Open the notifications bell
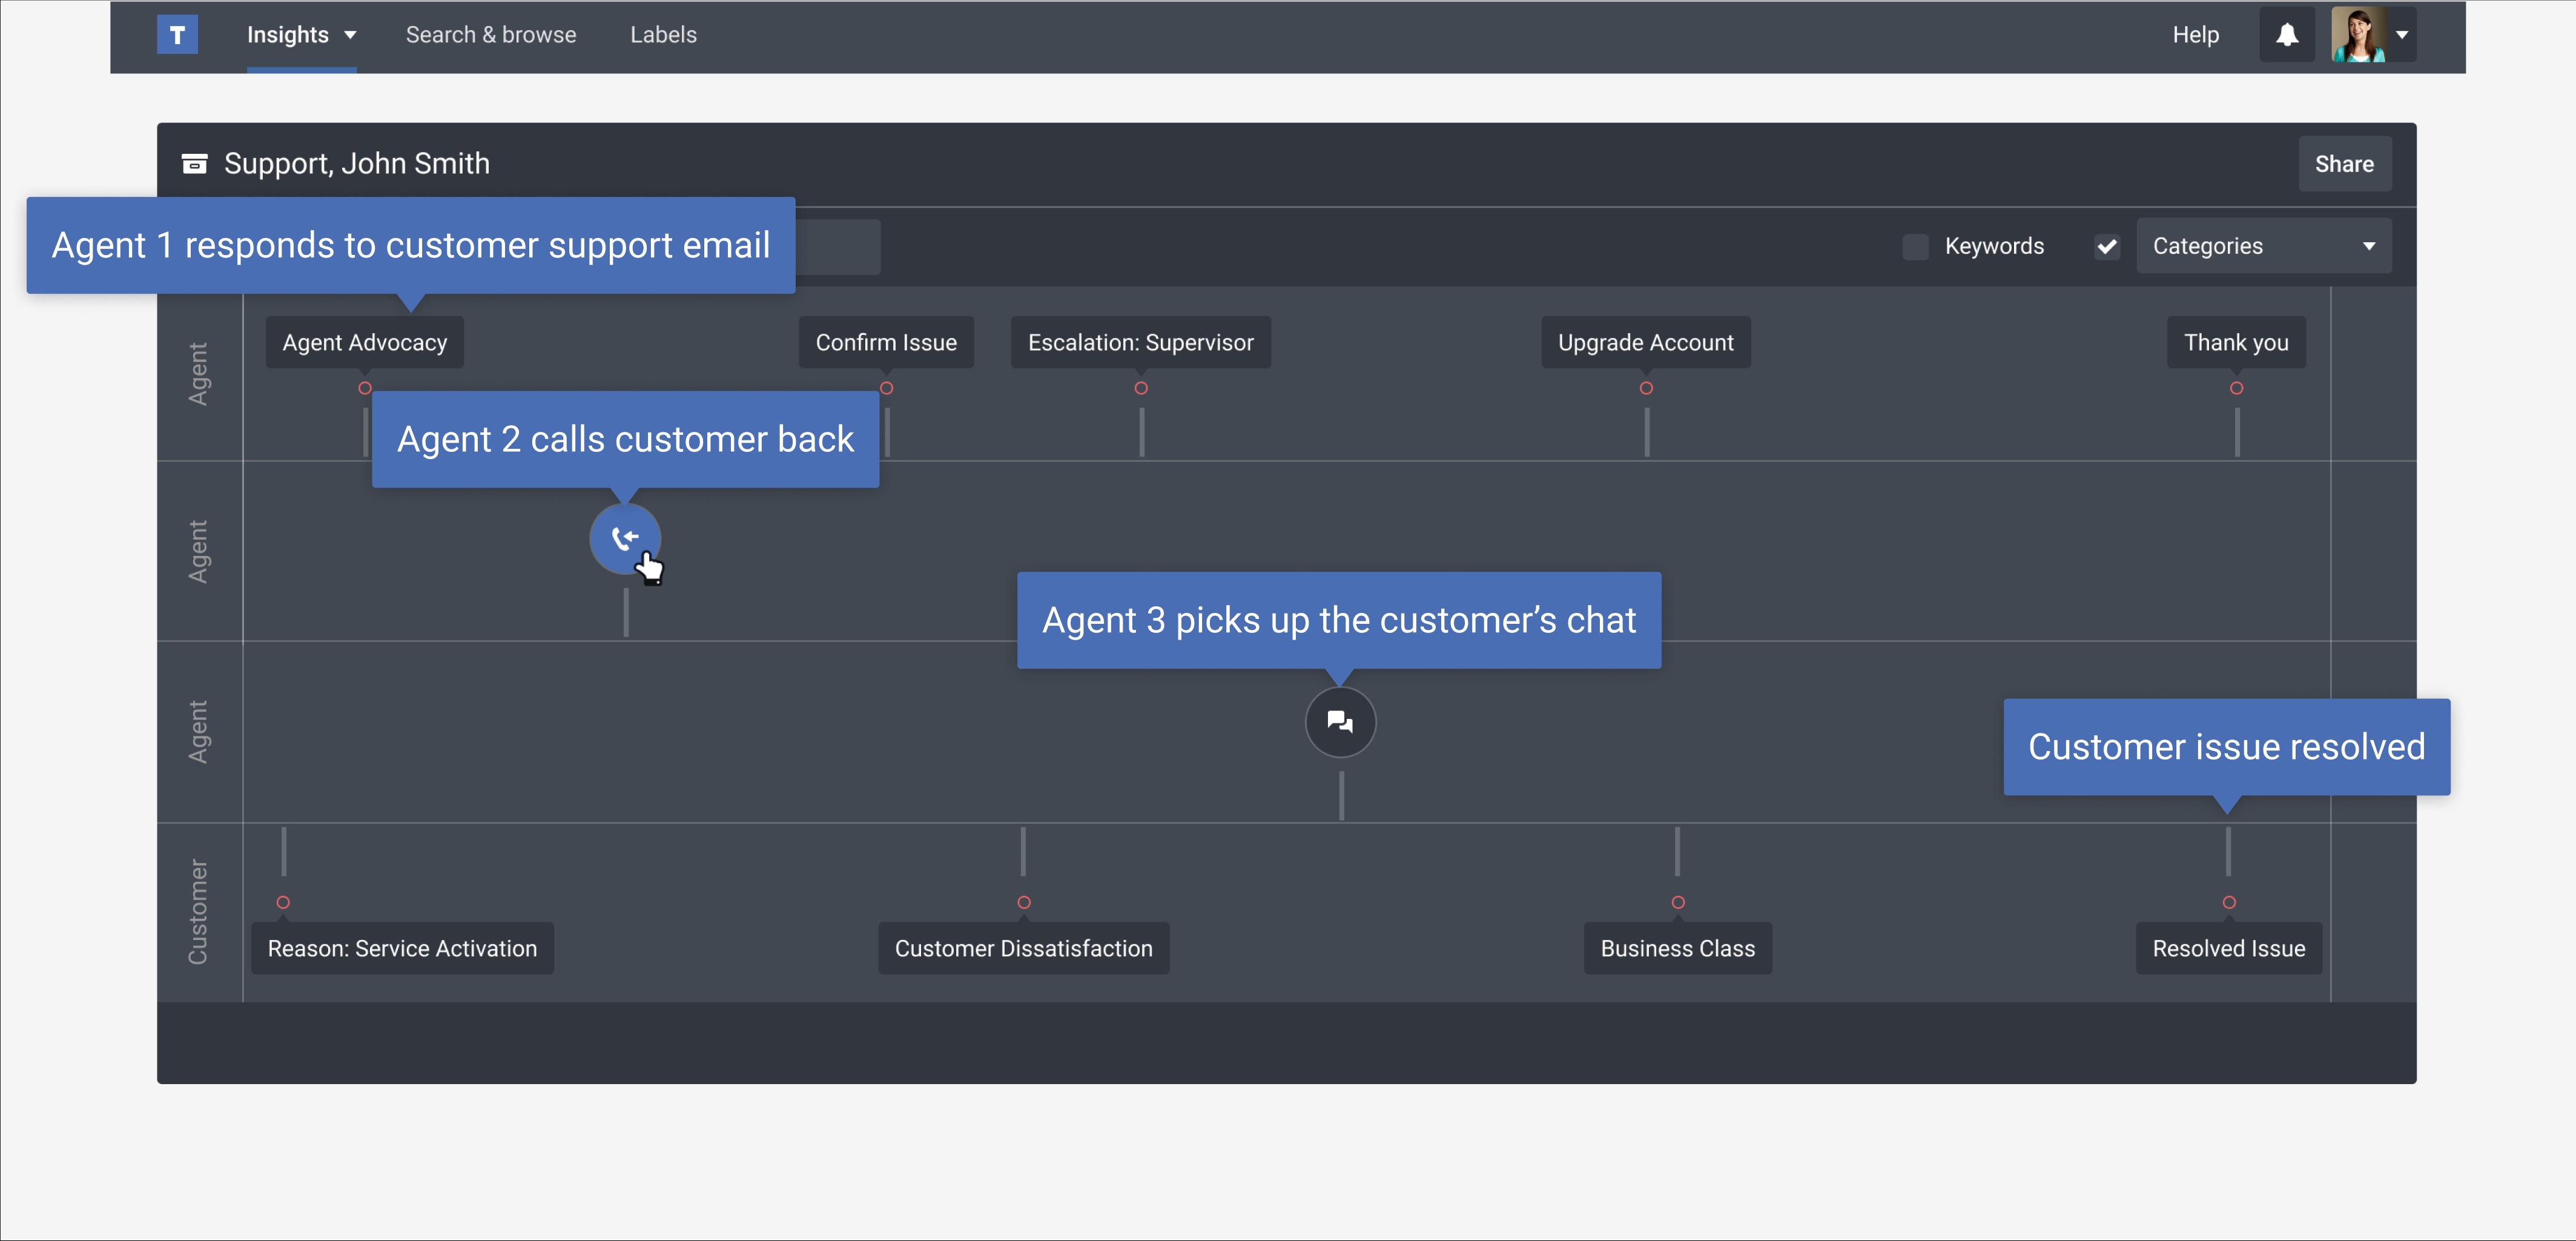This screenshot has width=2576, height=1241. click(2287, 34)
